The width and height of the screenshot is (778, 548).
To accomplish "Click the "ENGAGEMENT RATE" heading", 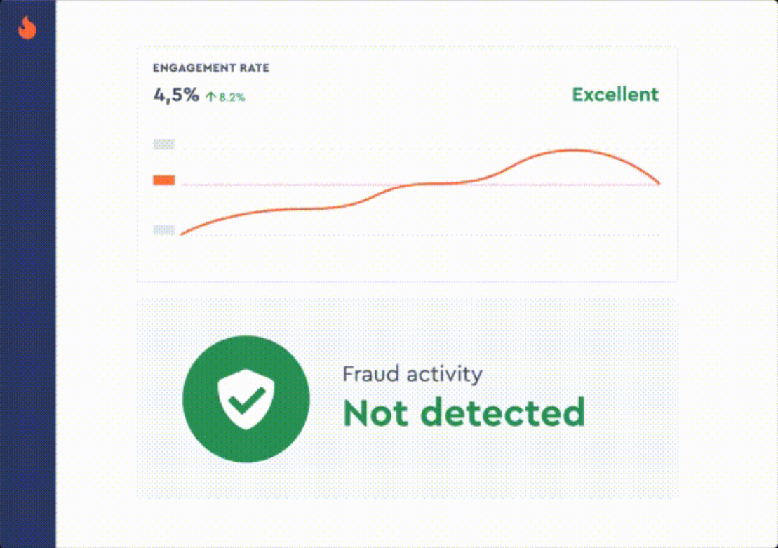I will point(211,69).
